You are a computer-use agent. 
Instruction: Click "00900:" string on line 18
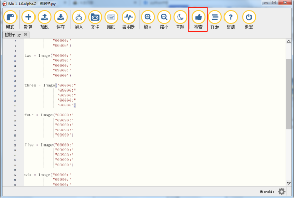pos(67,95)
